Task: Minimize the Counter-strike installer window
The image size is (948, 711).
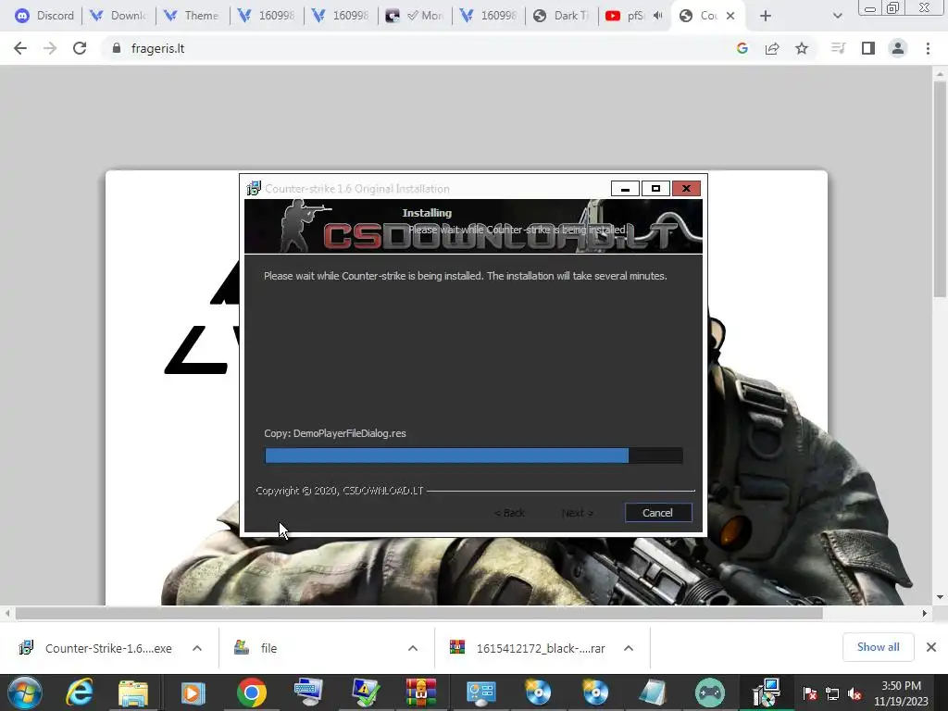Action: pos(625,189)
